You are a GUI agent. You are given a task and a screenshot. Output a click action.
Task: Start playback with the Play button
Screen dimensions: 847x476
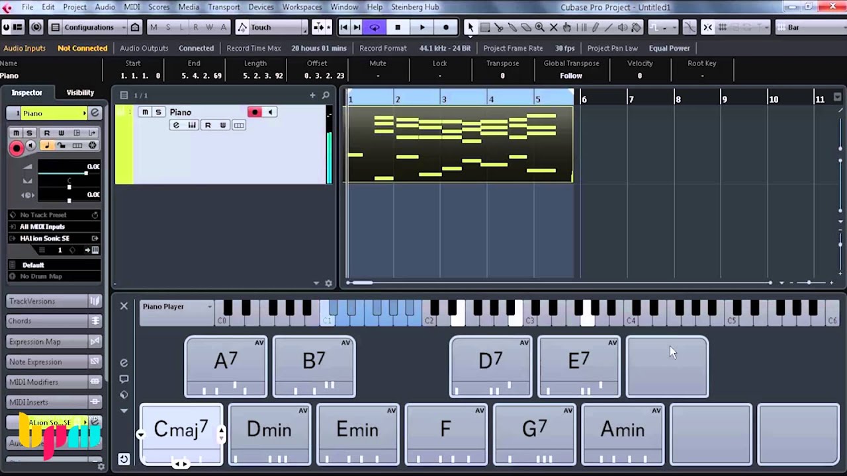422,27
